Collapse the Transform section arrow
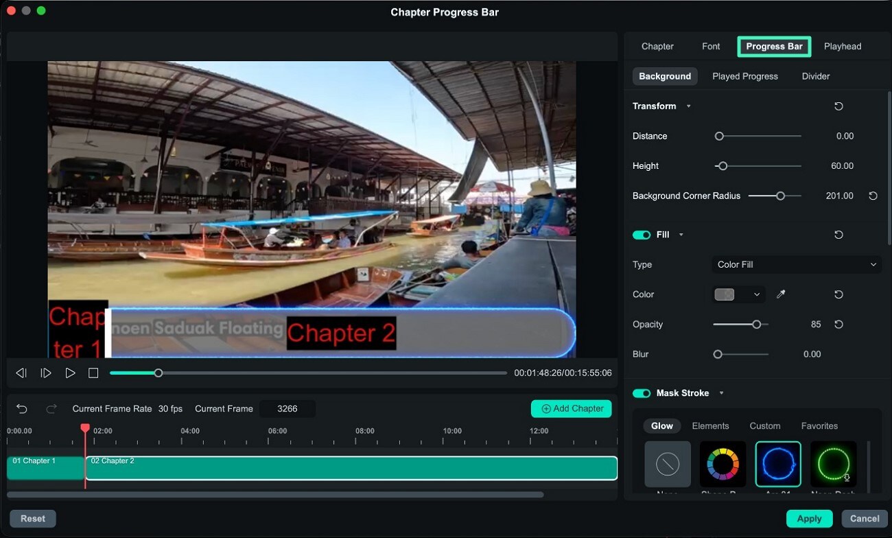The height and width of the screenshot is (538, 892). pos(688,106)
